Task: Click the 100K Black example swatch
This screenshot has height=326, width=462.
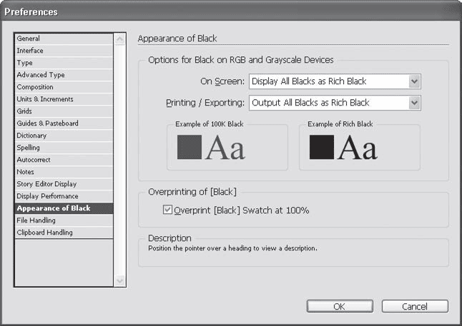Action: tap(190, 147)
